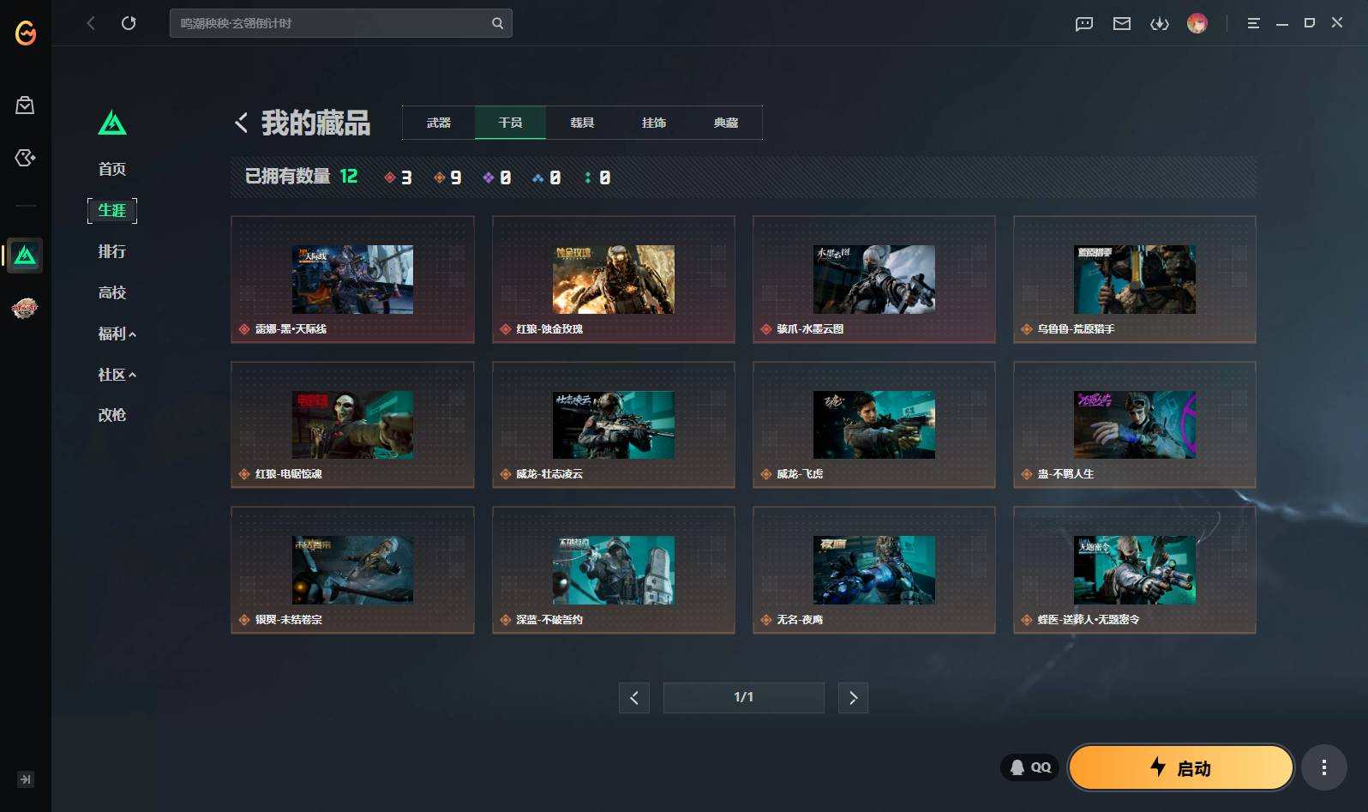Open the 威龙-飞虎 skin card
Viewport: 1368px width, 812px height.
[874, 424]
